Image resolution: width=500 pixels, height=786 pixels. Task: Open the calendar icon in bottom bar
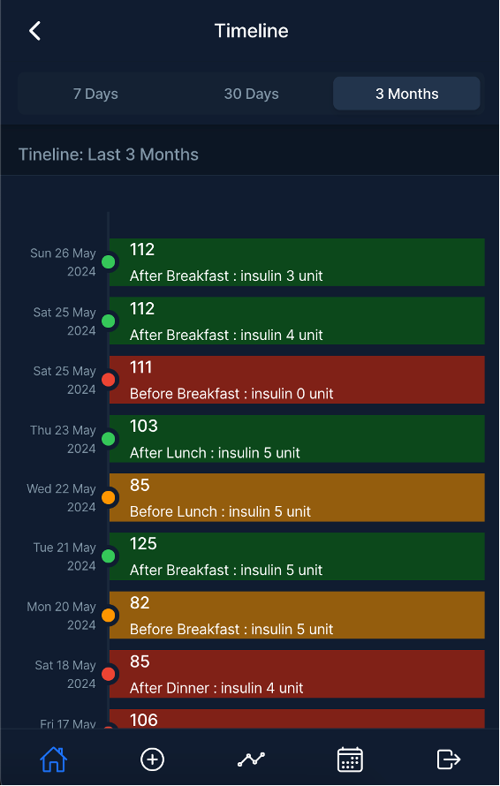[x=350, y=759]
